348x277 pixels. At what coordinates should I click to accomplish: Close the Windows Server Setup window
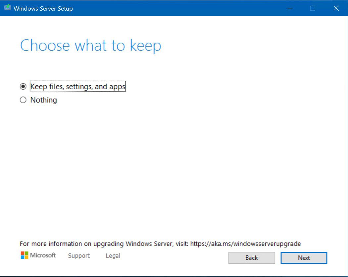point(336,8)
